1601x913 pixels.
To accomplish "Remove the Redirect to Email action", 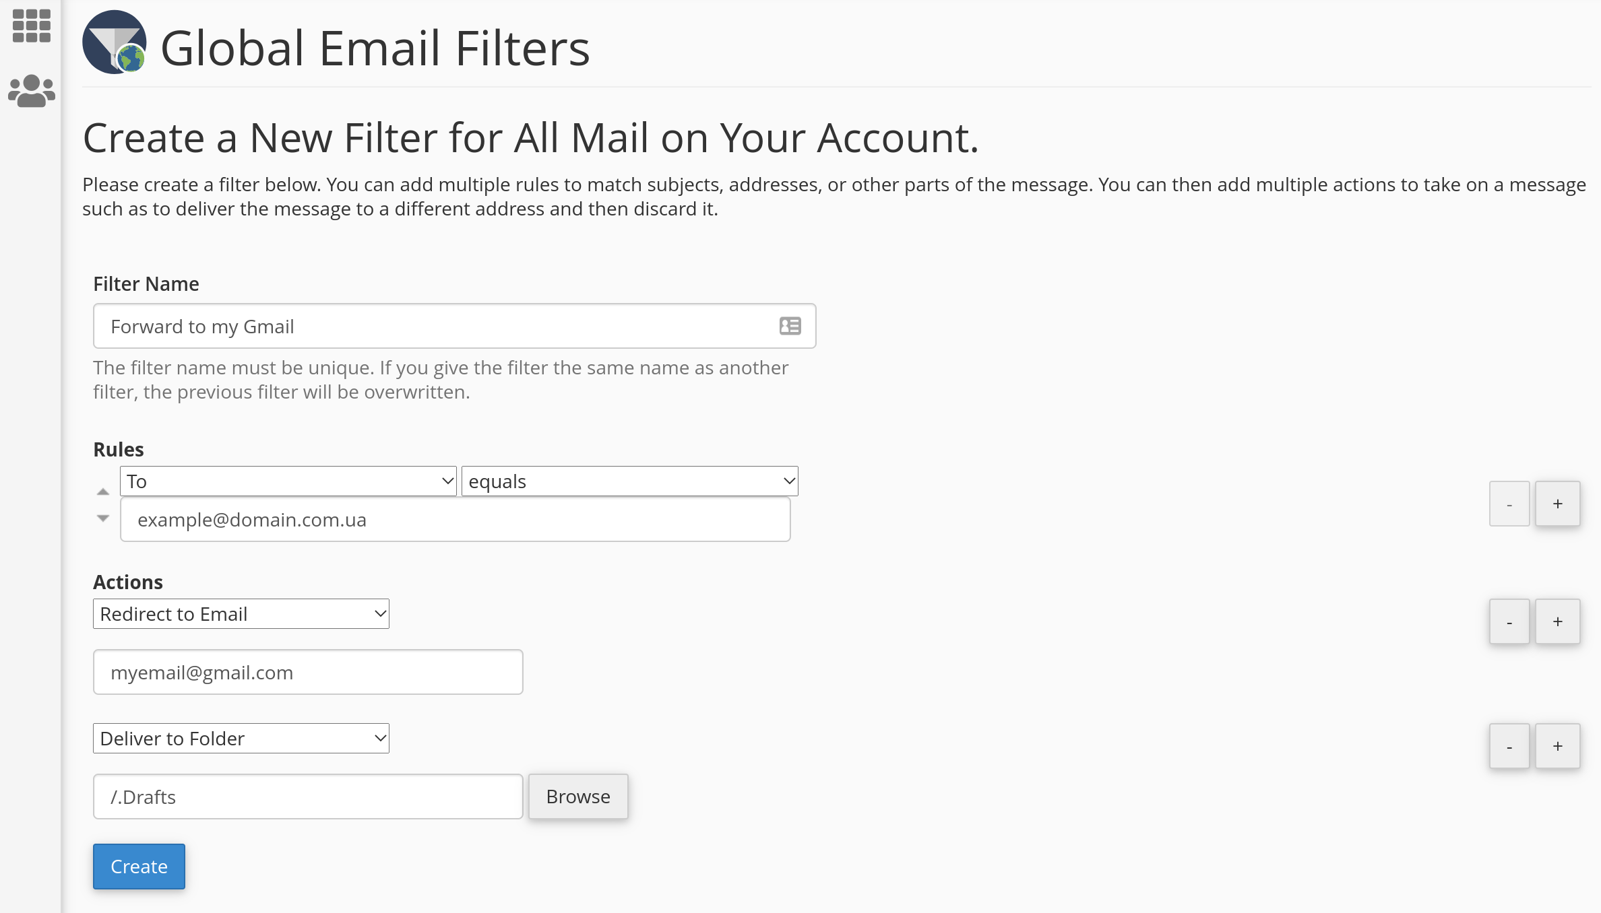I will click(1509, 621).
